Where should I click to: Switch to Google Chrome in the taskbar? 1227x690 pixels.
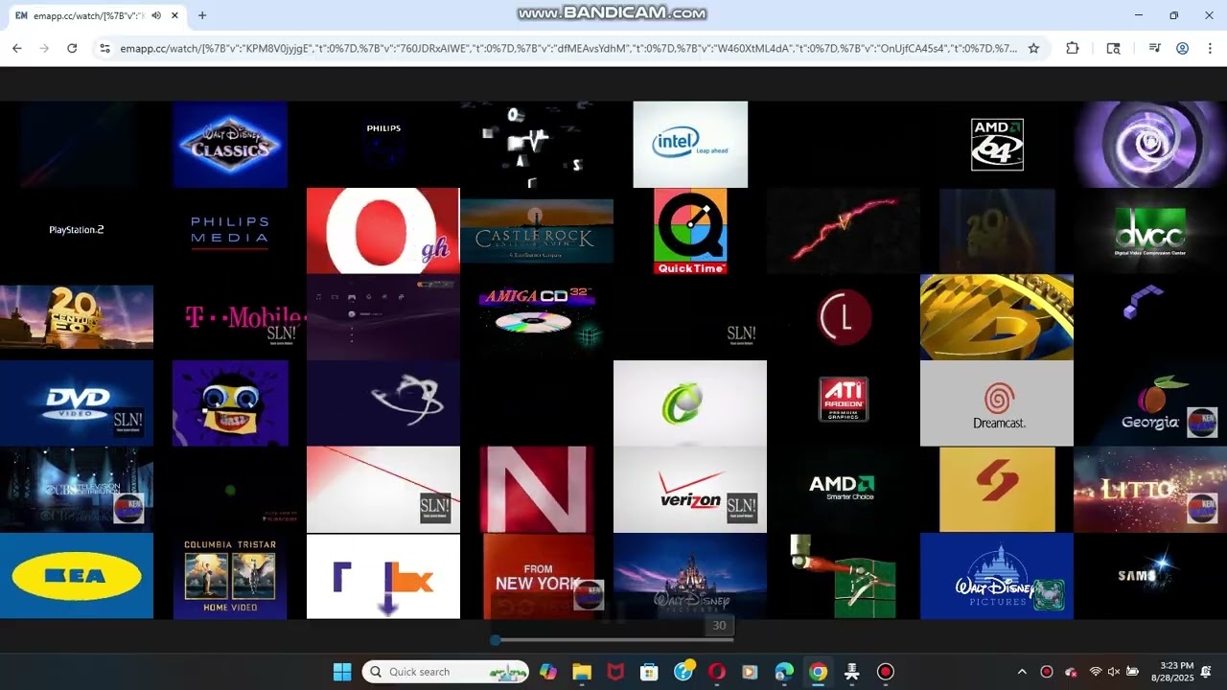pos(818,672)
